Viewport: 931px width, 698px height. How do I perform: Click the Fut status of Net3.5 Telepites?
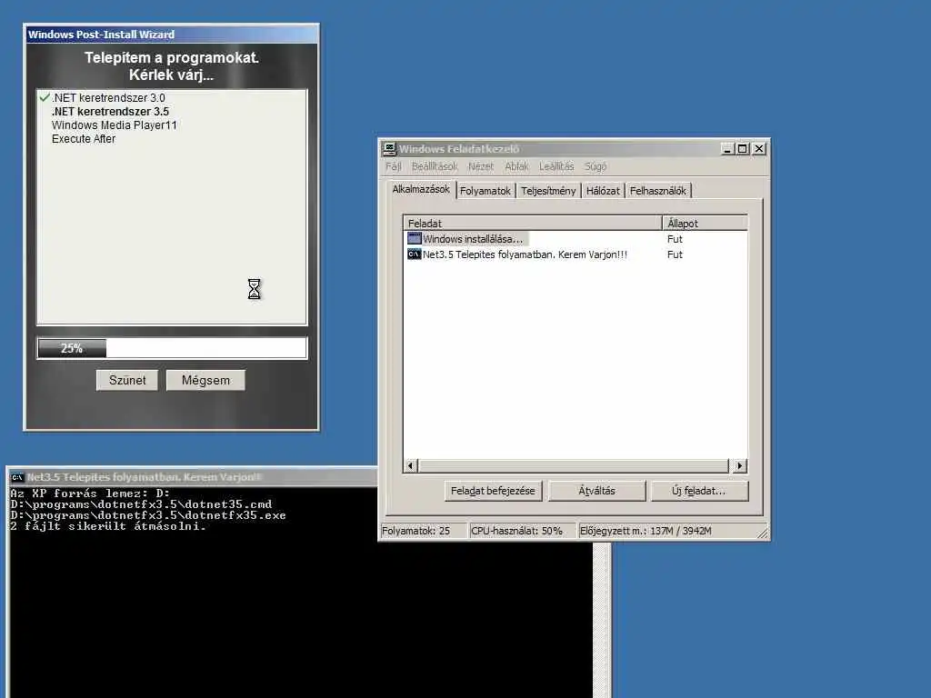[675, 254]
